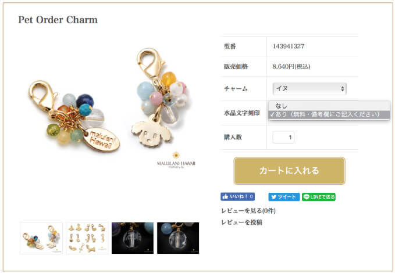Screen dimensions: 395x273
Task: Add to cart with カートに入れる button
Action: [289, 171]
